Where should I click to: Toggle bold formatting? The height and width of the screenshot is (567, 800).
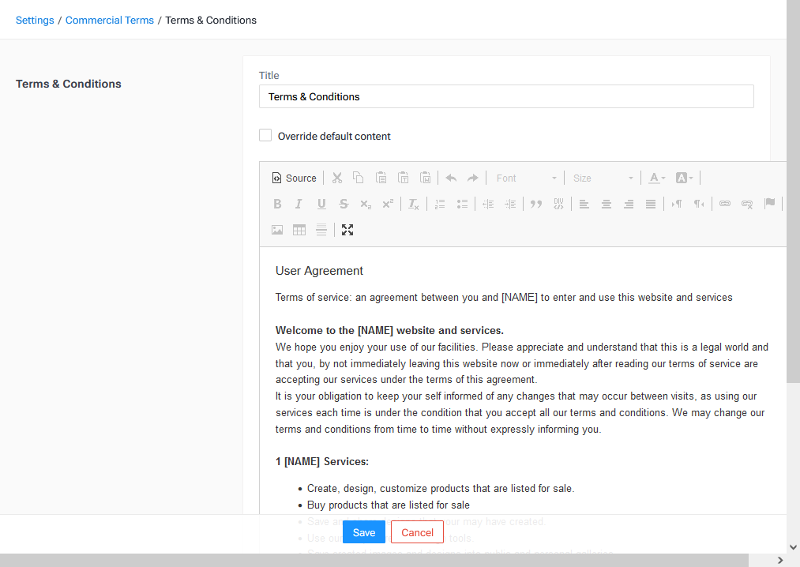click(x=277, y=204)
